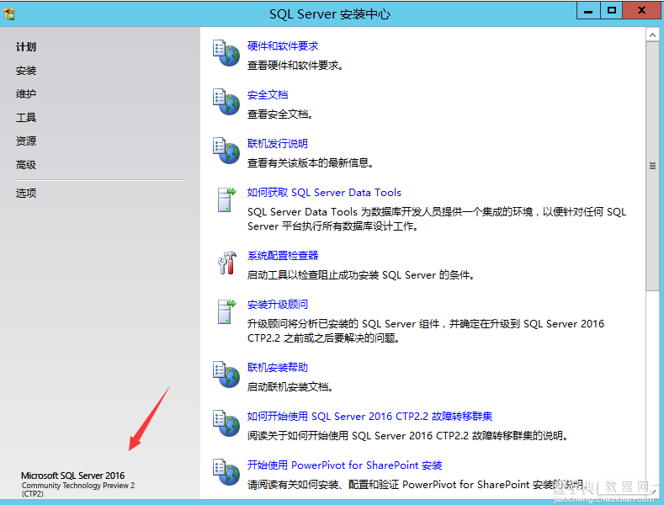664x505 pixels.
Task: Click the server arrow icon beside 安装升级顾问
Action: click(x=226, y=311)
